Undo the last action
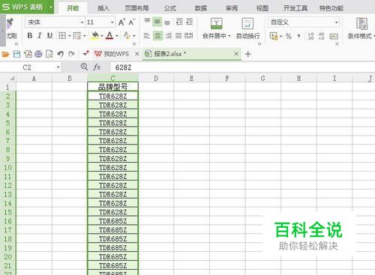 point(60,54)
